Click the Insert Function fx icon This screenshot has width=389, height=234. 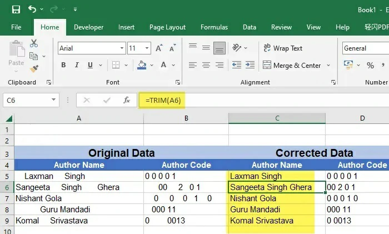pyautogui.click(x=127, y=100)
